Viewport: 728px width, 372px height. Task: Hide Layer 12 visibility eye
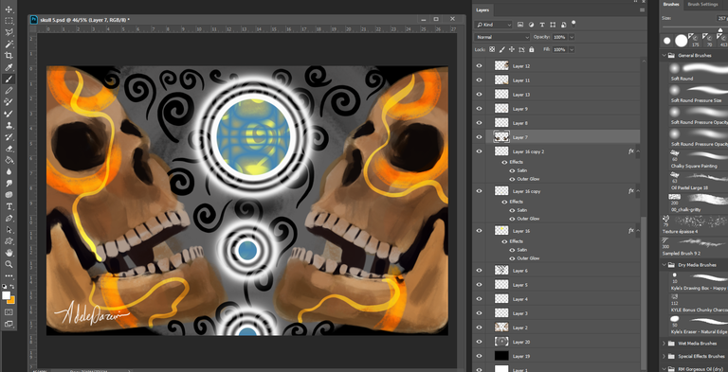pyautogui.click(x=479, y=66)
